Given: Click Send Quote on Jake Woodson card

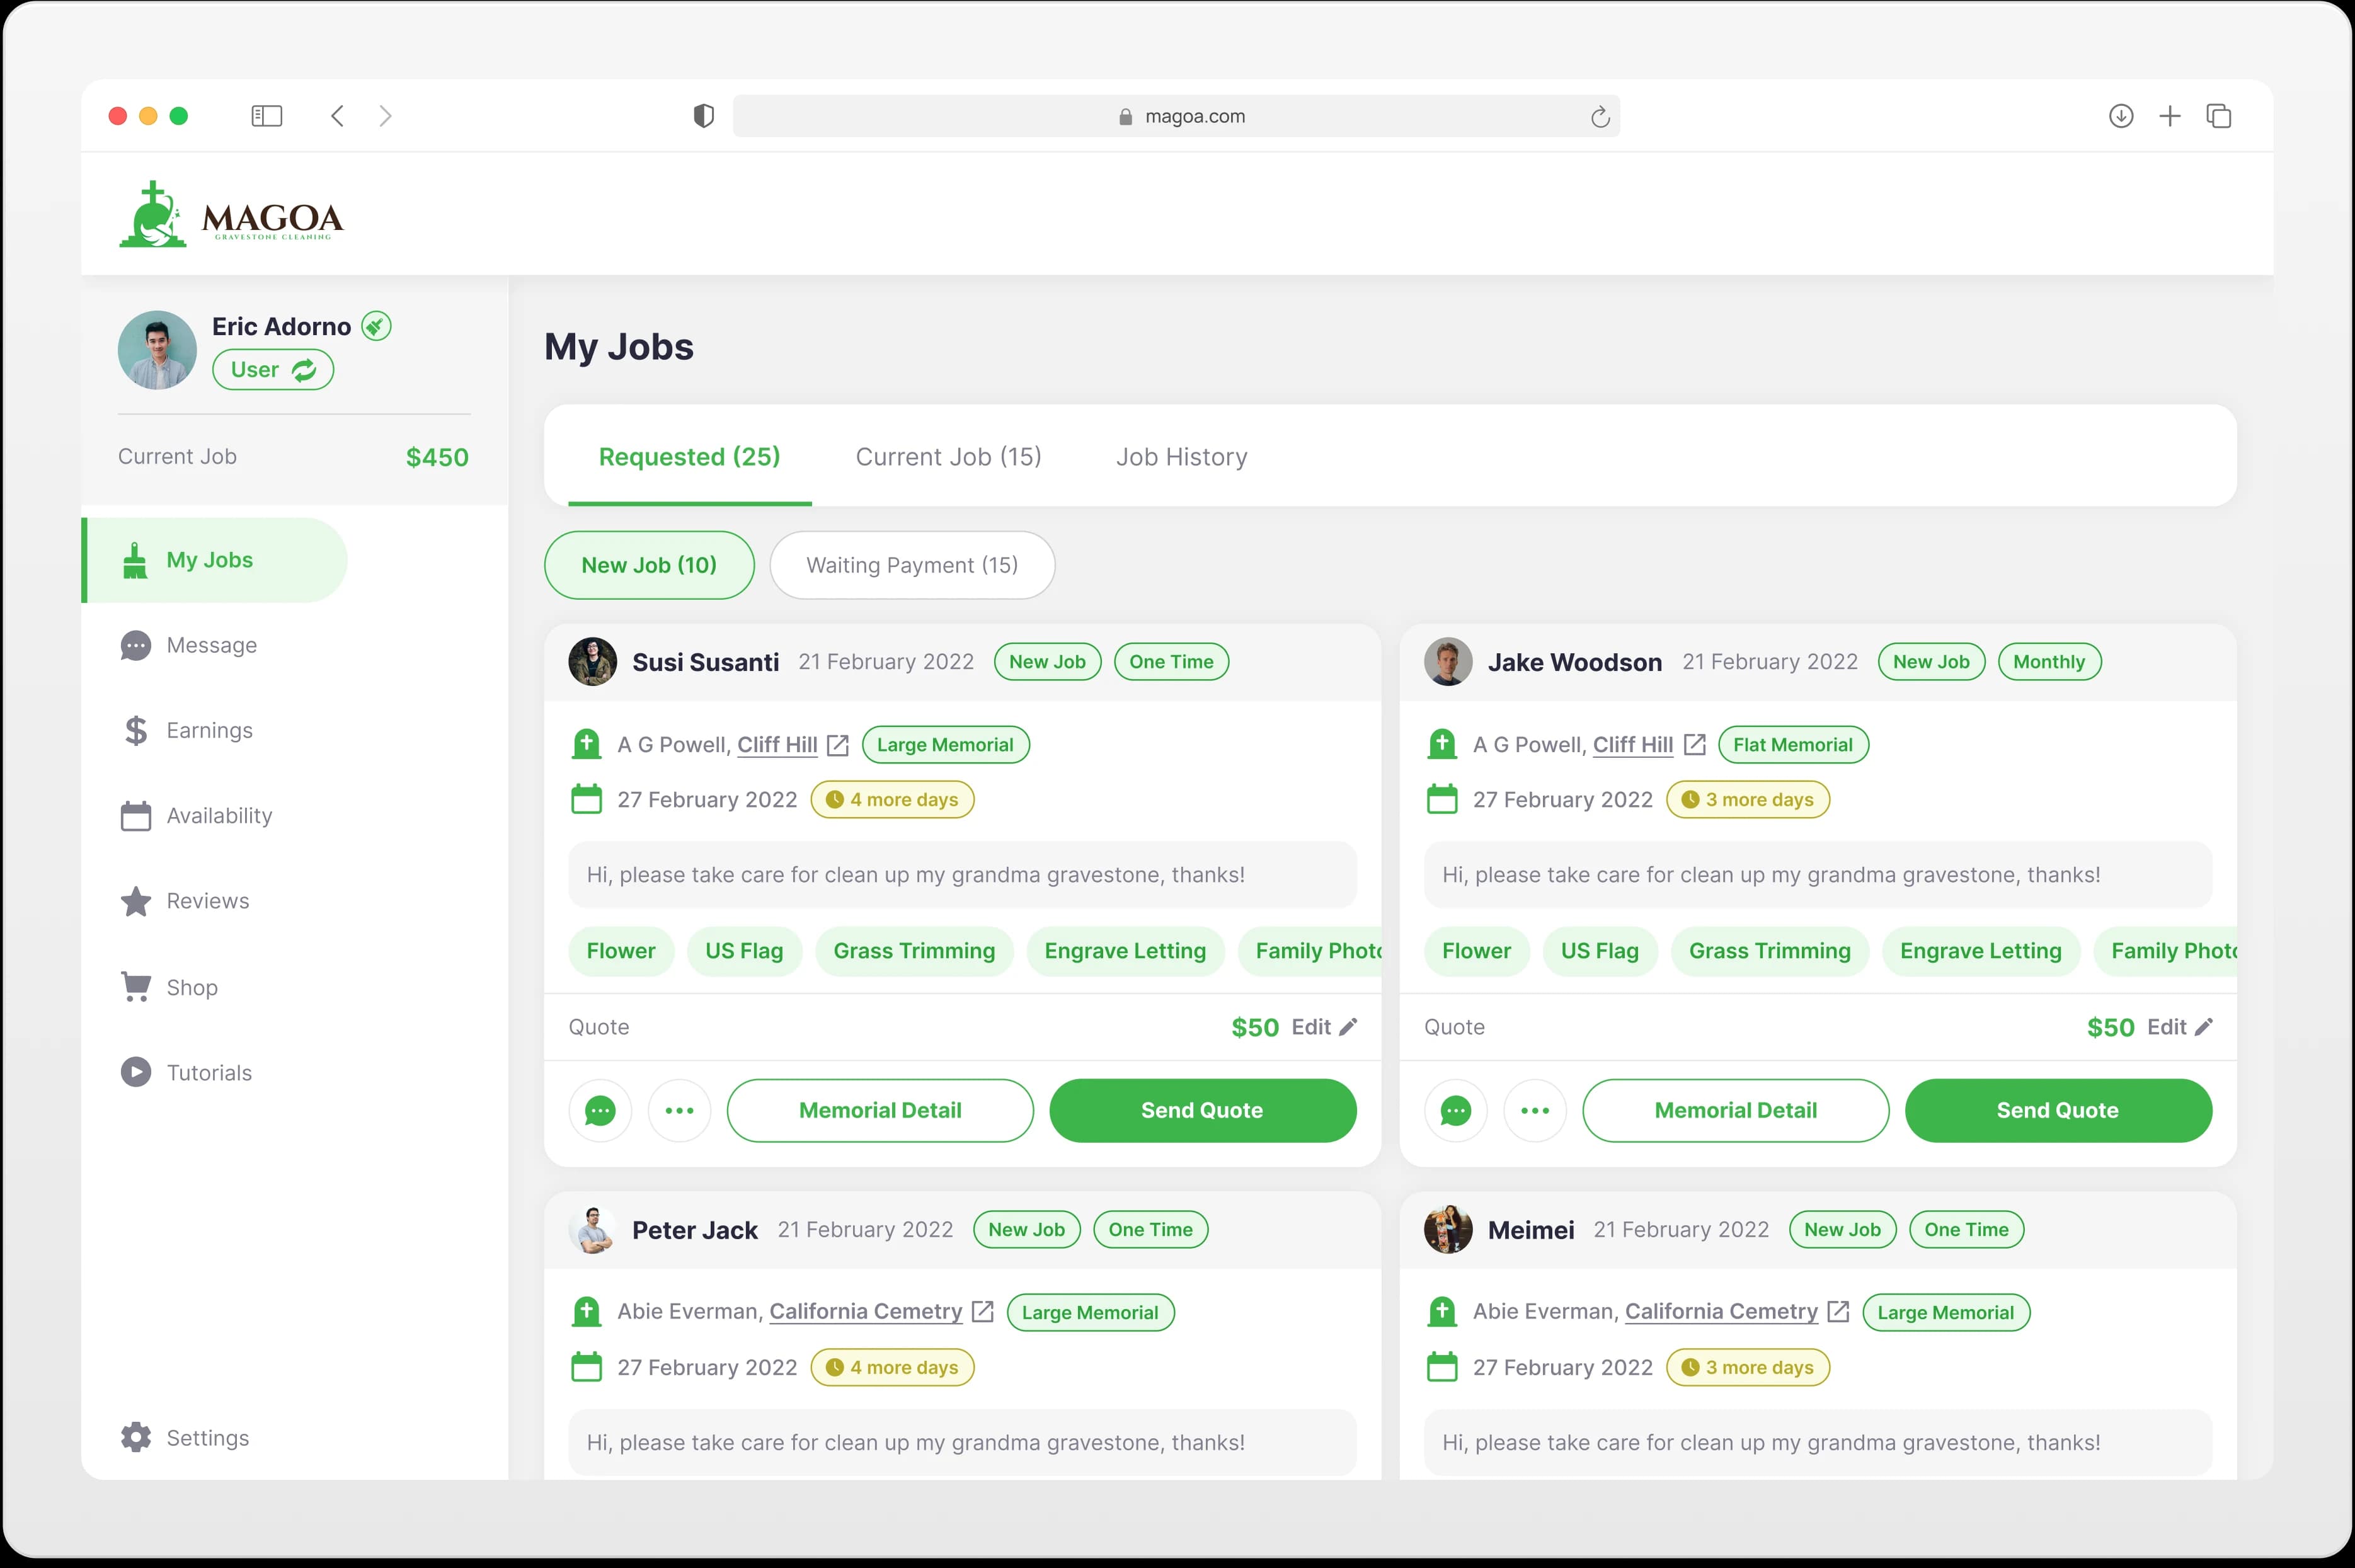Looking at the screenshot, I should click(x=2057, y=1110).
